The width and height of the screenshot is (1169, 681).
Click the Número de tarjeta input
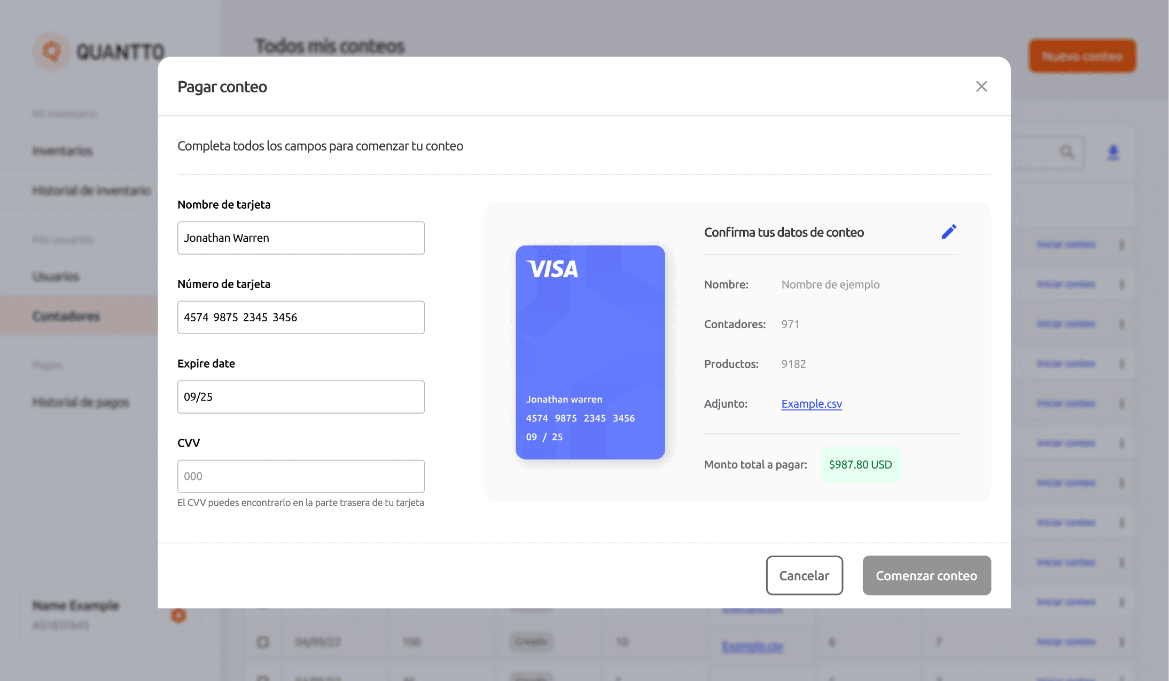(301, 318)
